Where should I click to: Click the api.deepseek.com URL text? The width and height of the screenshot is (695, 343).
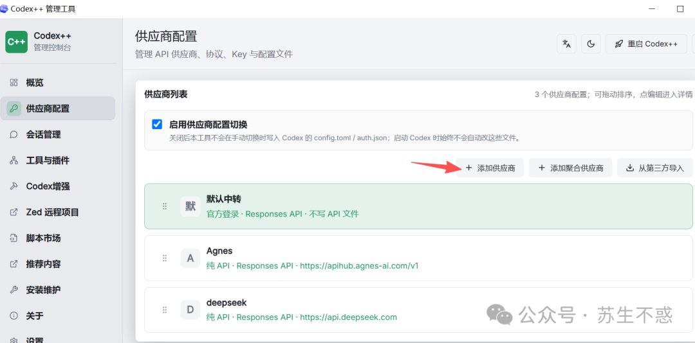click(348, 317)
